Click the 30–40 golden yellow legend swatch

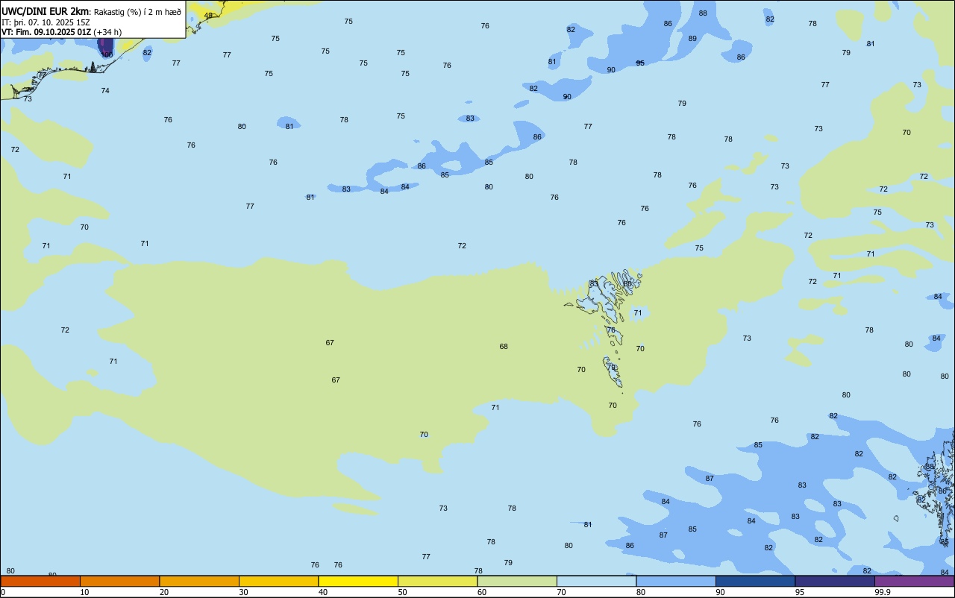click(278, 581)
